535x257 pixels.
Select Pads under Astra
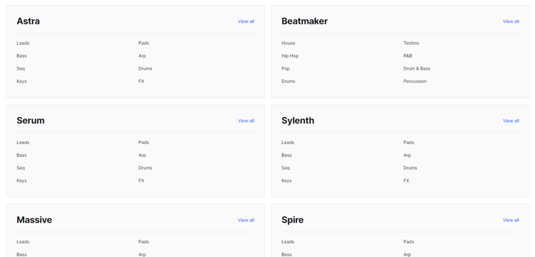(144, 43)
